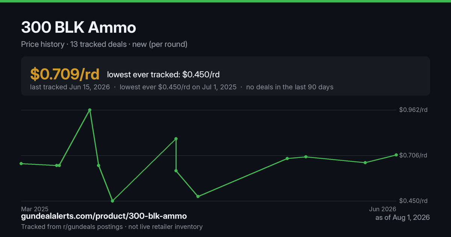Click the Tracked from r/gundeals postings footnote
This screenshot has height=237, width=451.
click(x=112, y=227)
